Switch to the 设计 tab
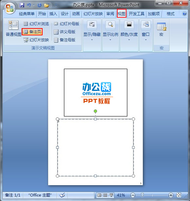Viewport: 190px width, 201px height. [65, 14]
